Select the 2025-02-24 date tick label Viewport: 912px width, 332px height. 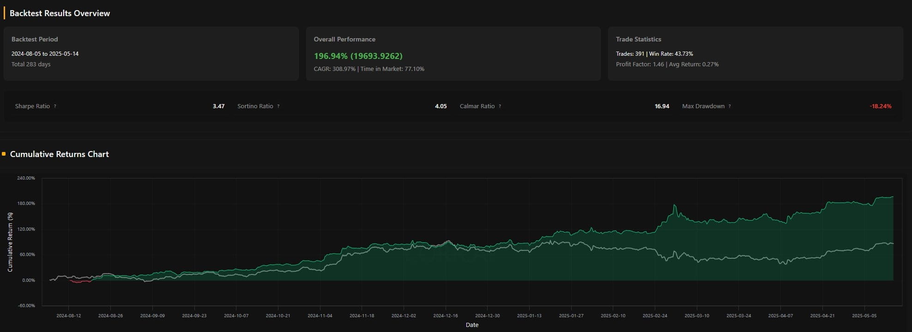(654, 316)
